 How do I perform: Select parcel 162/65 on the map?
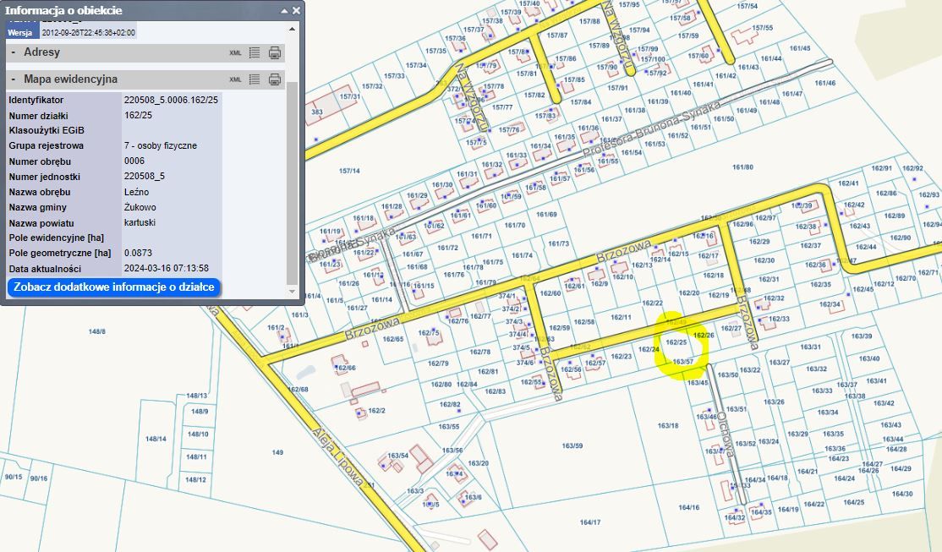pos(393,339)
